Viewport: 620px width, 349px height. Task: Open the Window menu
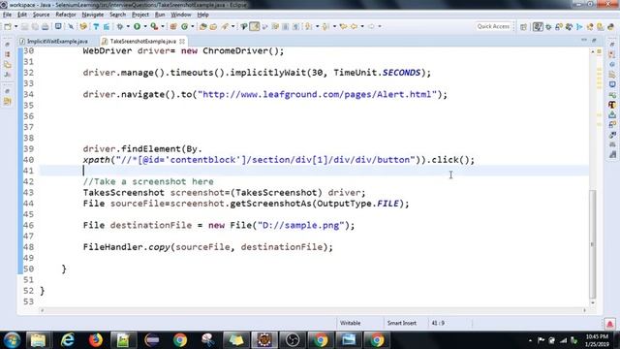181,15
